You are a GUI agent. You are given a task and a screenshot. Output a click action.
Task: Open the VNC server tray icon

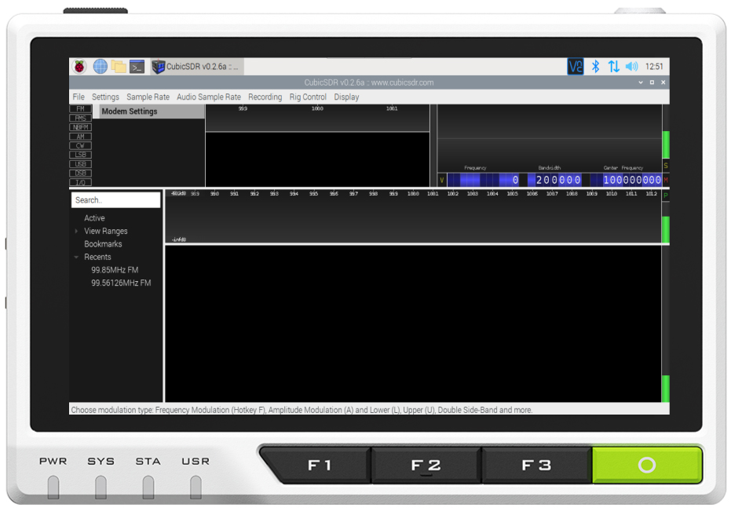(x=576, y=67)
